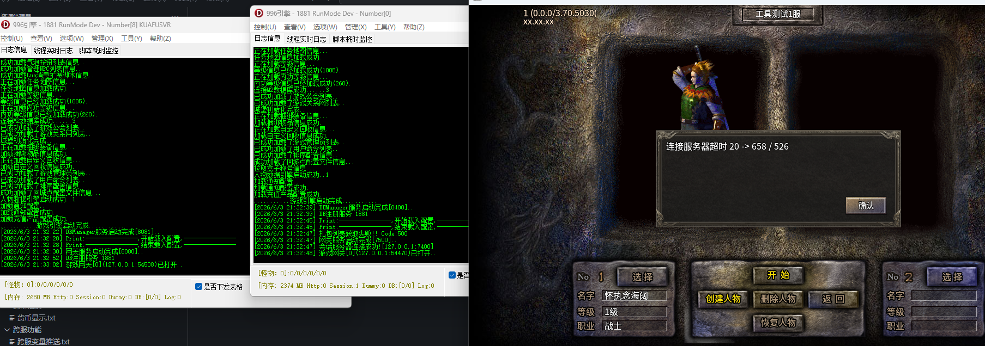
Task: Click the Number[8] KUAFUSVR window title bar
Action: click(125, 24)
